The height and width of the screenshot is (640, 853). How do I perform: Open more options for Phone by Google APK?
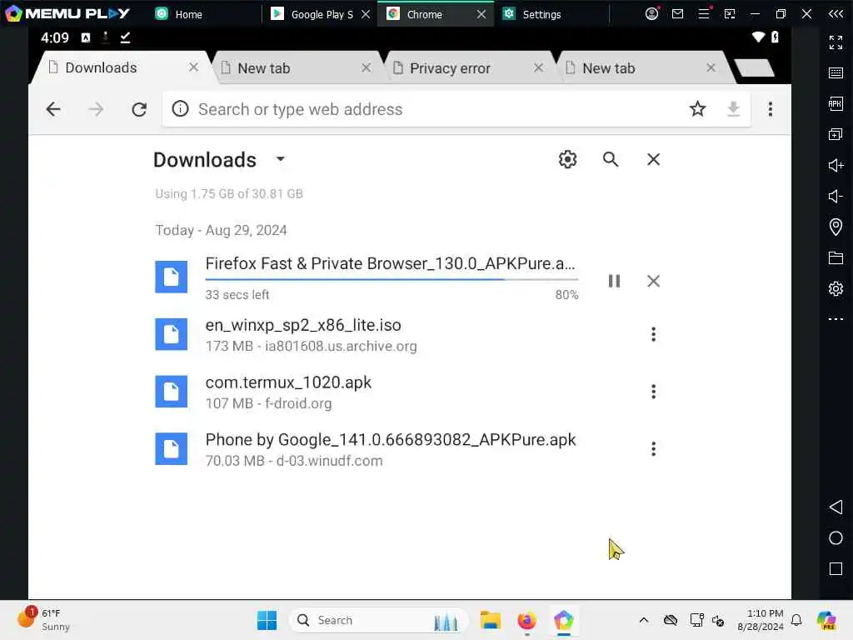point(653,449)
